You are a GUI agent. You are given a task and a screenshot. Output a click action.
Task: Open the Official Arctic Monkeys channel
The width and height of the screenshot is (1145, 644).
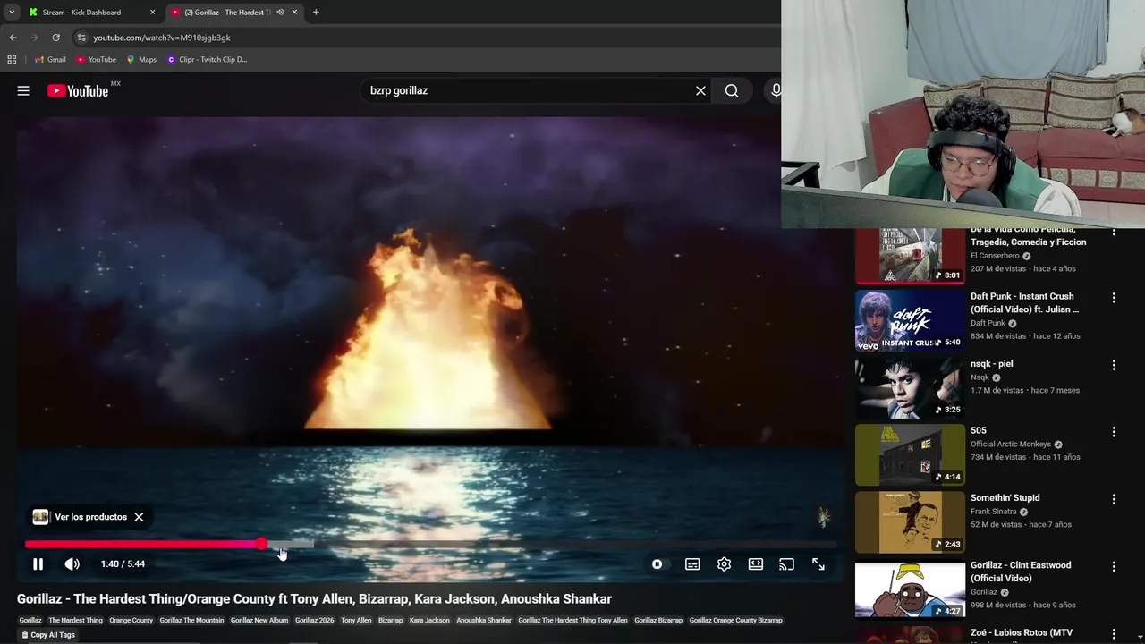(1010, 445)
